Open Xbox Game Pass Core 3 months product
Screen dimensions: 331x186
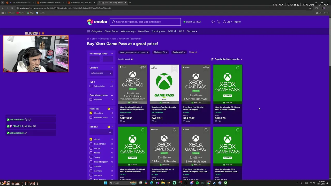click(164, 94)
